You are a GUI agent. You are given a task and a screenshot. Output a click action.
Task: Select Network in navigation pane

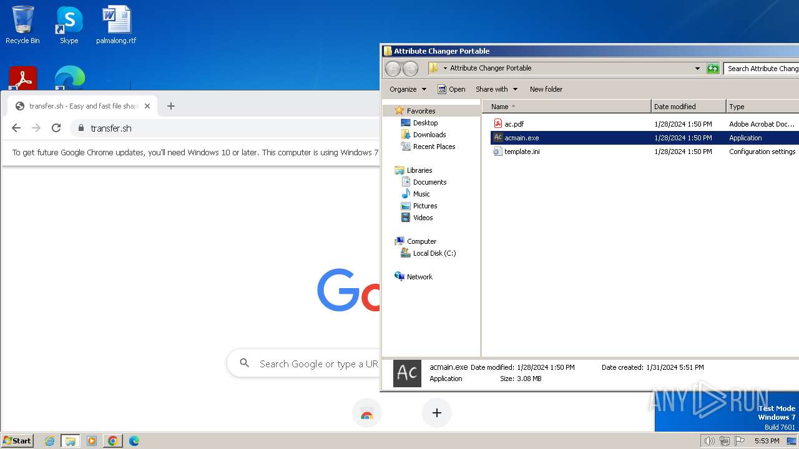[419, 277]
